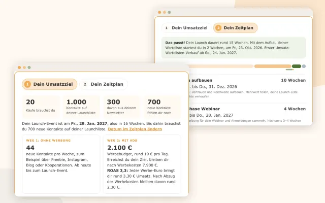This screenshot has height=203, width=325.
Task: Click the '1.000 Kontakte' launch list card
Action: point(81,107)
